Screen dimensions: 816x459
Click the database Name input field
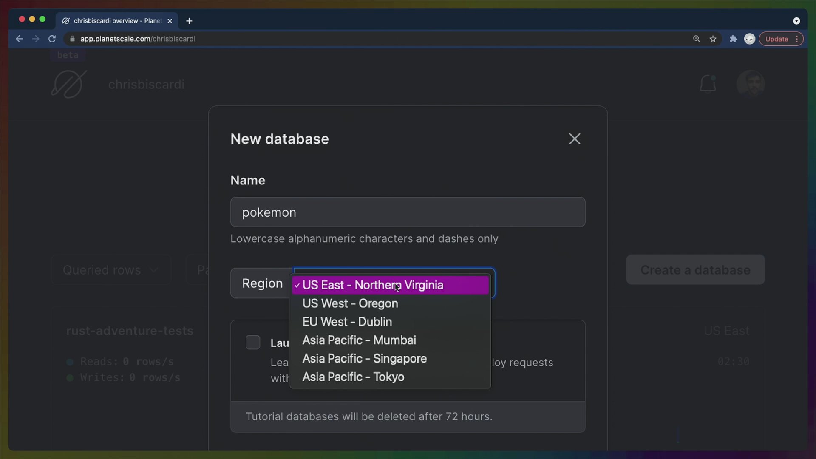point(408,212)
